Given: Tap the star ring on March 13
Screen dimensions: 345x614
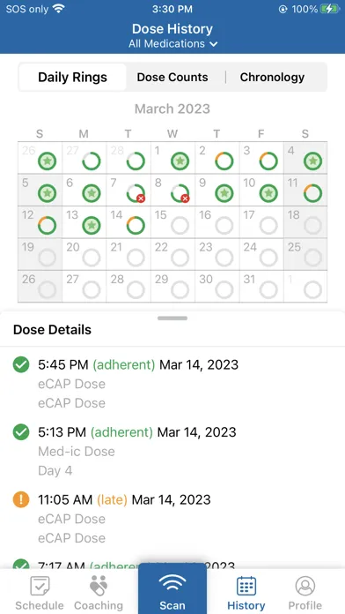Looking at the screenshot, I should pyautogui.click(x=92, y=226).
